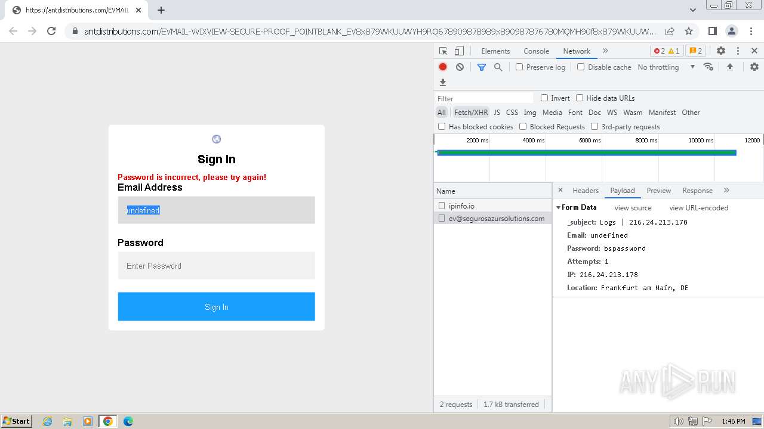Expand more DevTools tabs chevron
764x429 pixels.
coord(605,51)
